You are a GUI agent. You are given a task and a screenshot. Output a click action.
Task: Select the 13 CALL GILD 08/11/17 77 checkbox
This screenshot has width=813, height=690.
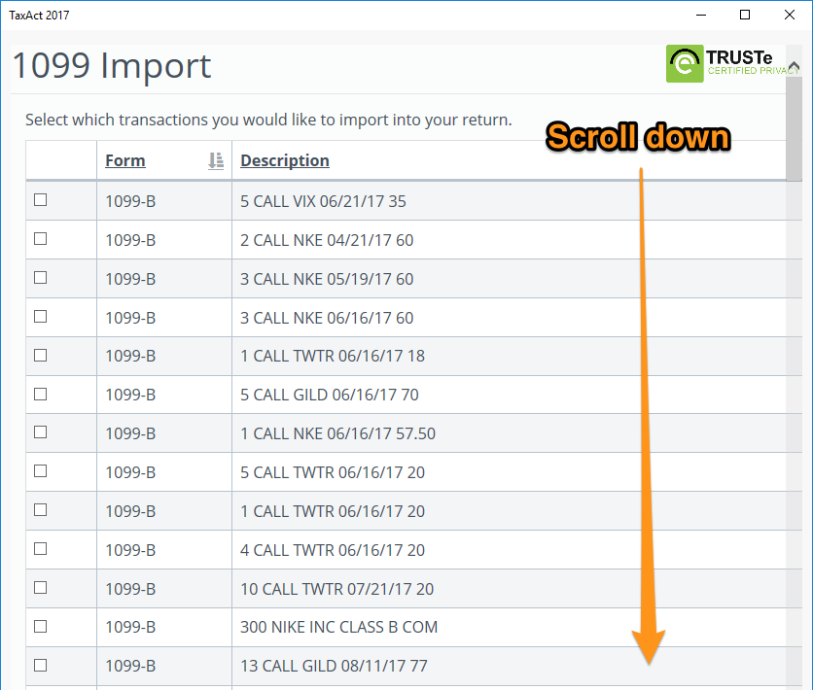pyautogui.click(x=41, y=666)
